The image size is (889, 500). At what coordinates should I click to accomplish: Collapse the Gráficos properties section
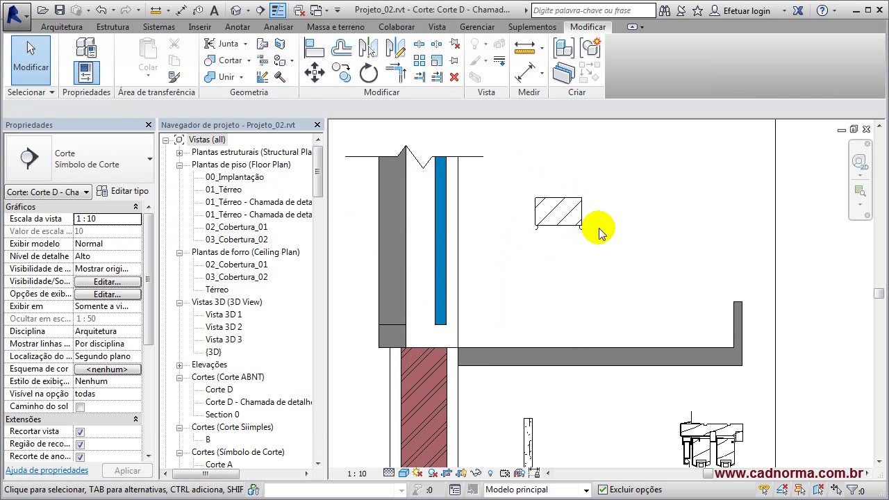click(135, 207)
